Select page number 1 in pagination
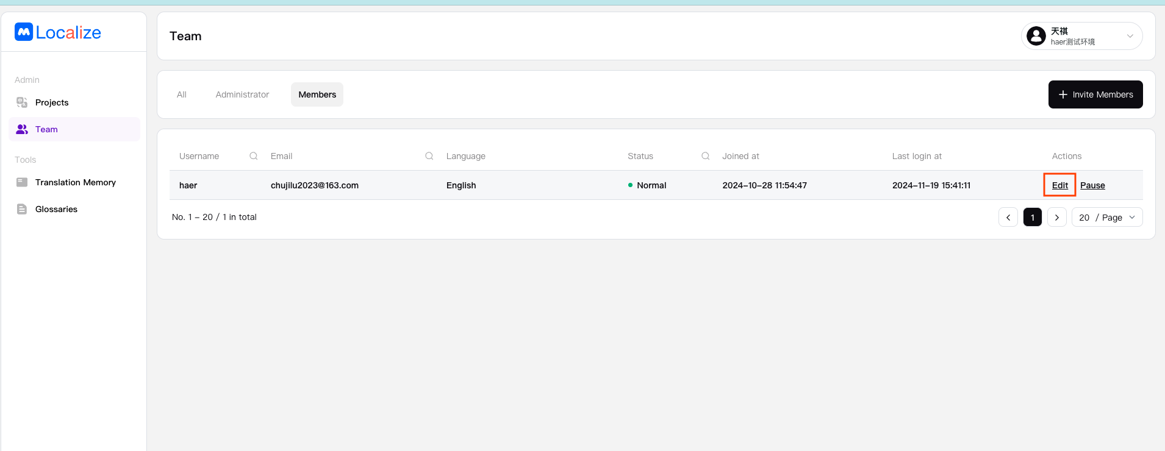The width and height of the screenshot is (1165, 451). click(1033, 218)
